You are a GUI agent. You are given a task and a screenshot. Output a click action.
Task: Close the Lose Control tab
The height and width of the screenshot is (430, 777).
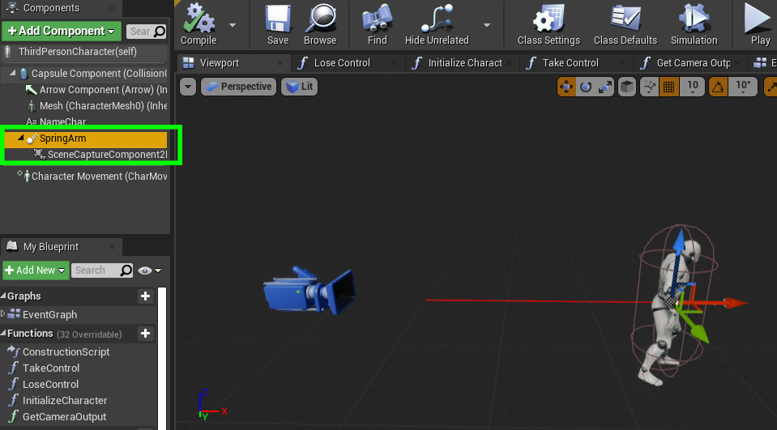click(395, 63)
